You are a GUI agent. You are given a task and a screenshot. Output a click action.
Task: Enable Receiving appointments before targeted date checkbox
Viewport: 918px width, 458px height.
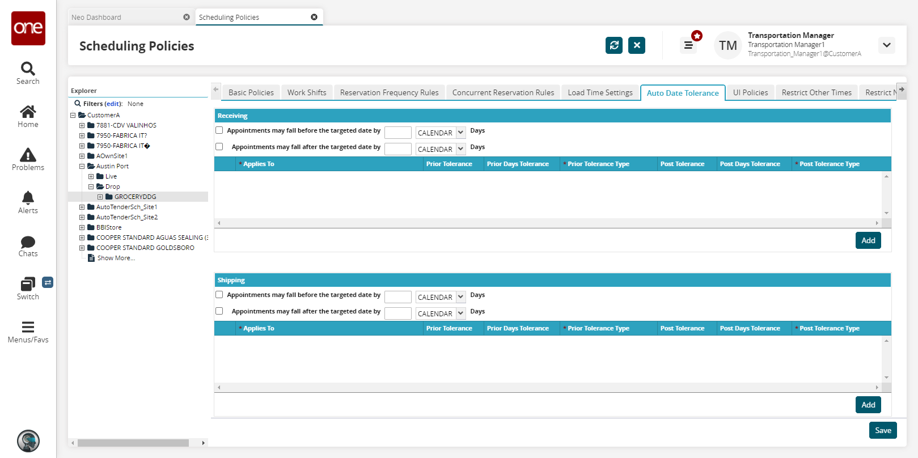(x=219, y=130)
